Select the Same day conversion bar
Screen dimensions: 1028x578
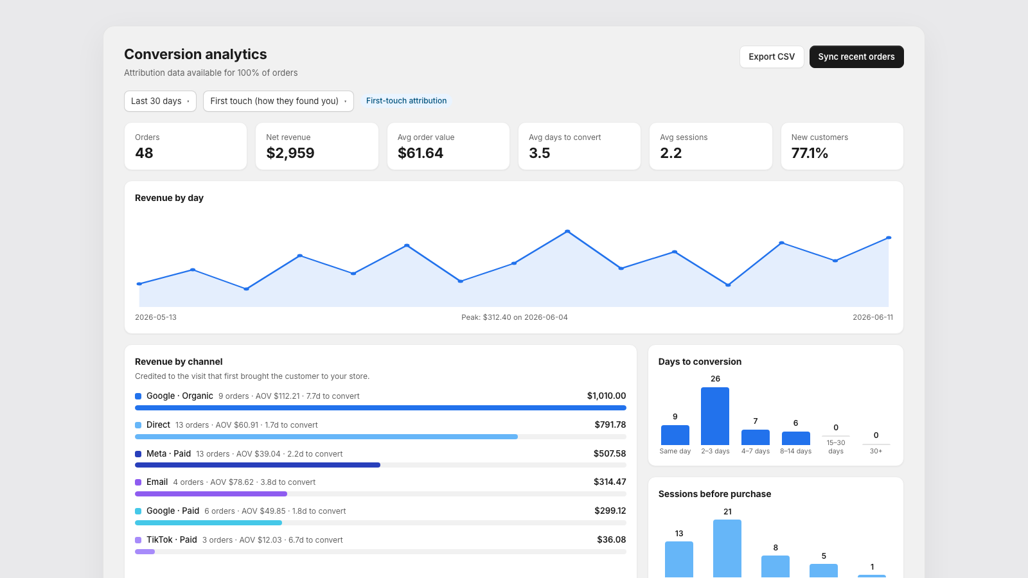[675, 435]
